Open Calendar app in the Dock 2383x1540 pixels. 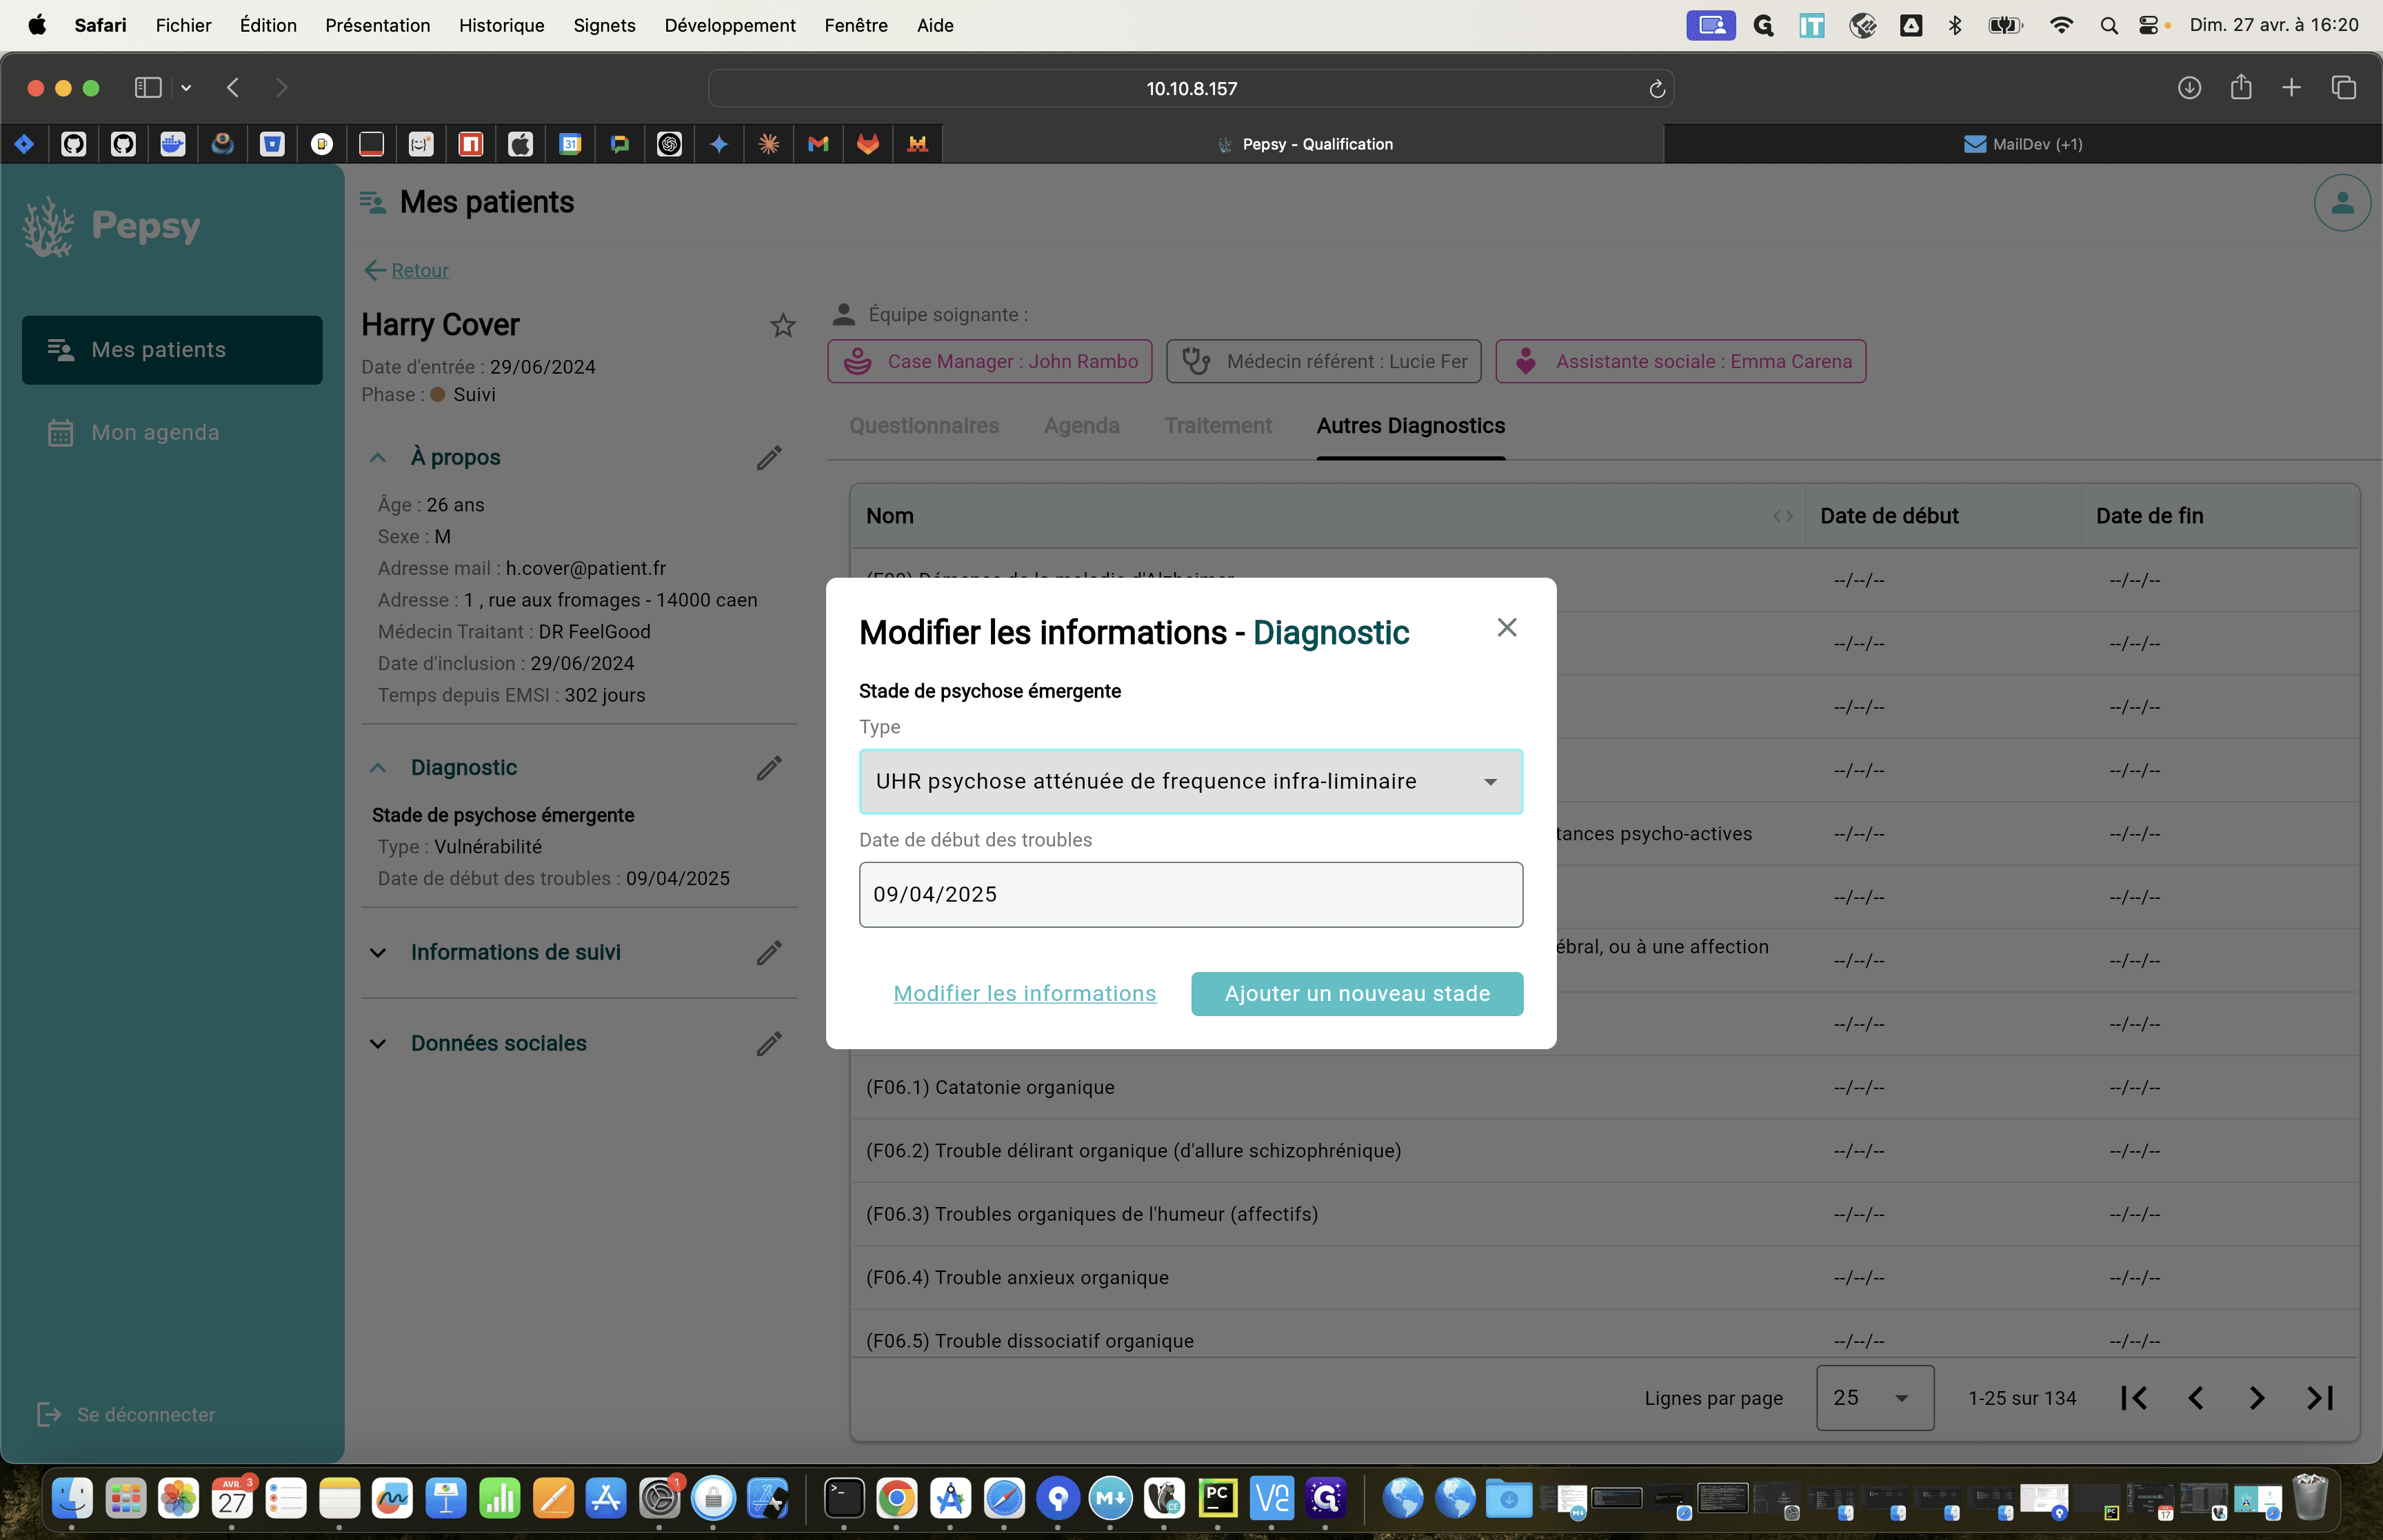(232, 1498)
